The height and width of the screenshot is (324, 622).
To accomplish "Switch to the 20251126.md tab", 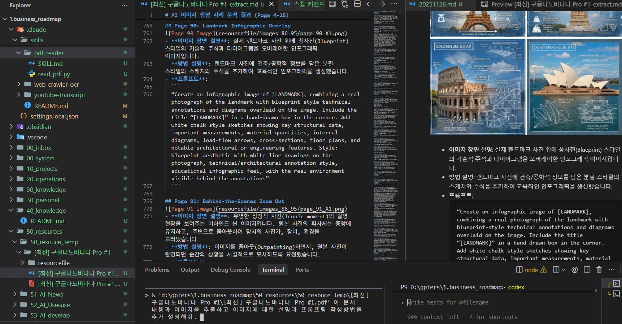I will (x=436, y=4).
